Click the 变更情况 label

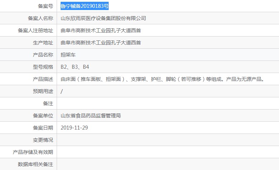coord(43,140)
